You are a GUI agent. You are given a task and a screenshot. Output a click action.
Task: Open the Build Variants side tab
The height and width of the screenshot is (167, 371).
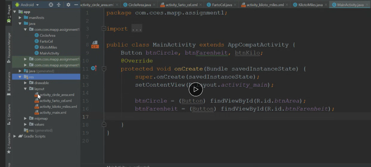pos(9,84)
